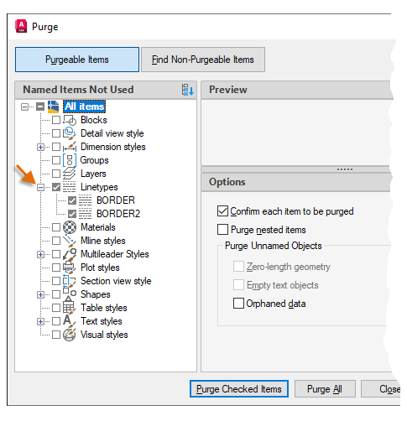Select the Purgeable Items tab
This screenshot has width=407, height=421.
77,60
